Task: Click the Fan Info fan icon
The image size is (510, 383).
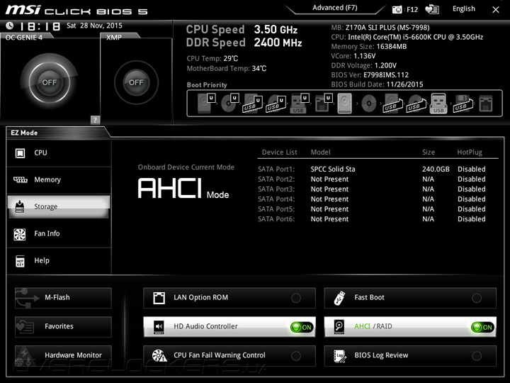Action: (20, 234)
